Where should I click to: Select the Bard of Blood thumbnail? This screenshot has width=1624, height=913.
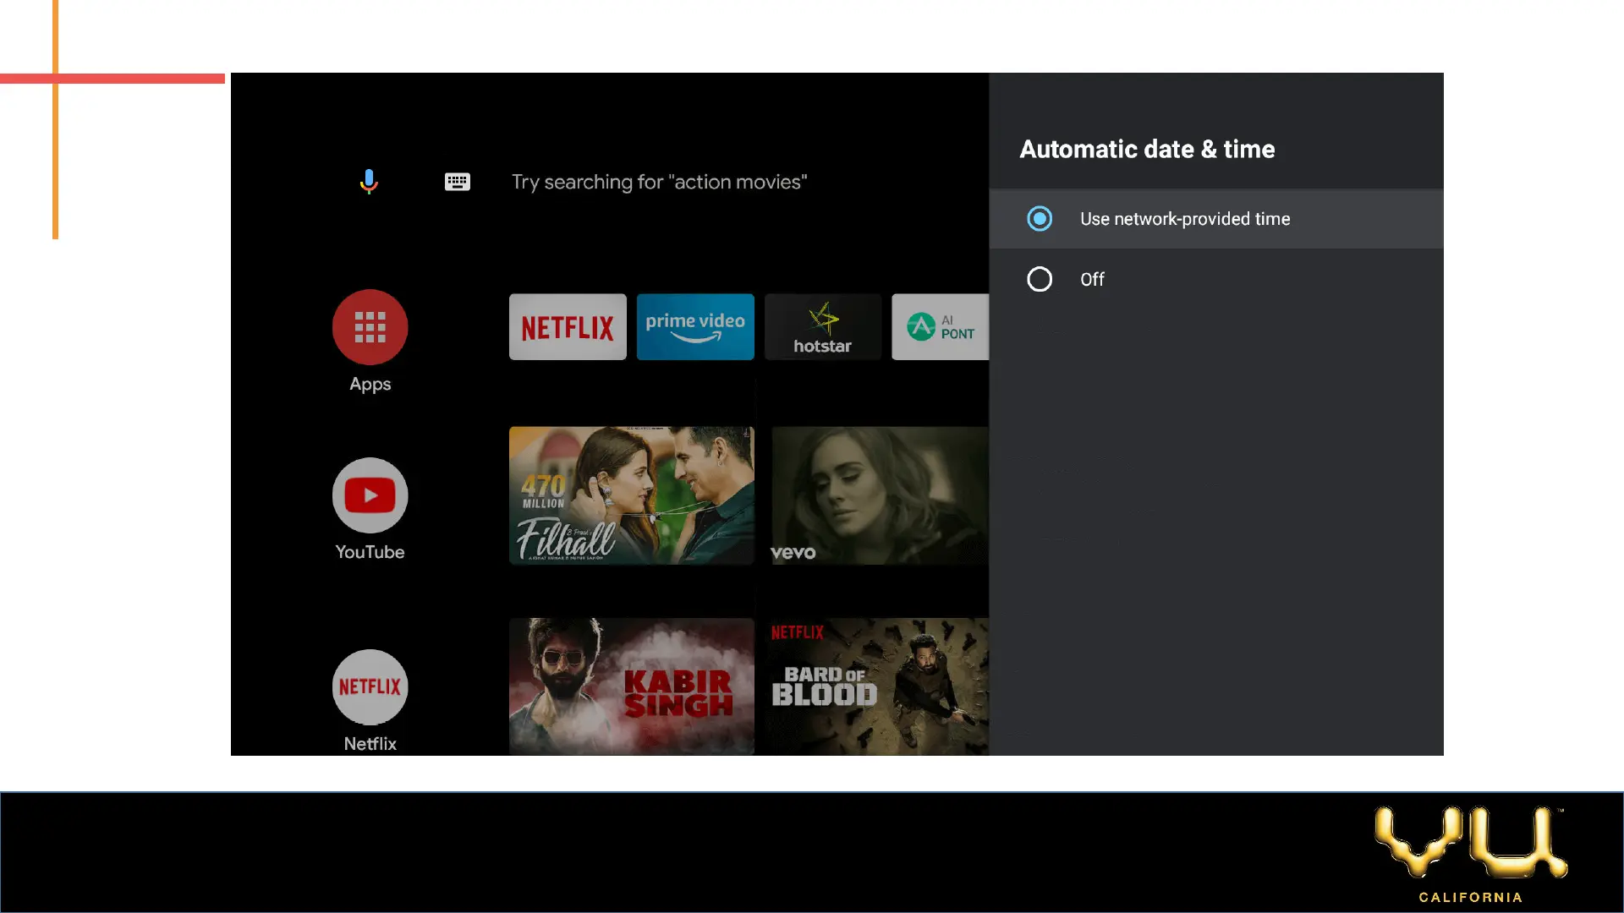tap(877, 686)
